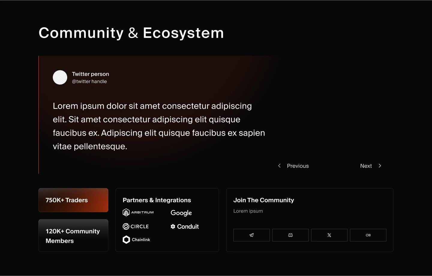Click the Partners & Integrations panel heading
This screenshot has width=432, height=276.
[157, 200]
